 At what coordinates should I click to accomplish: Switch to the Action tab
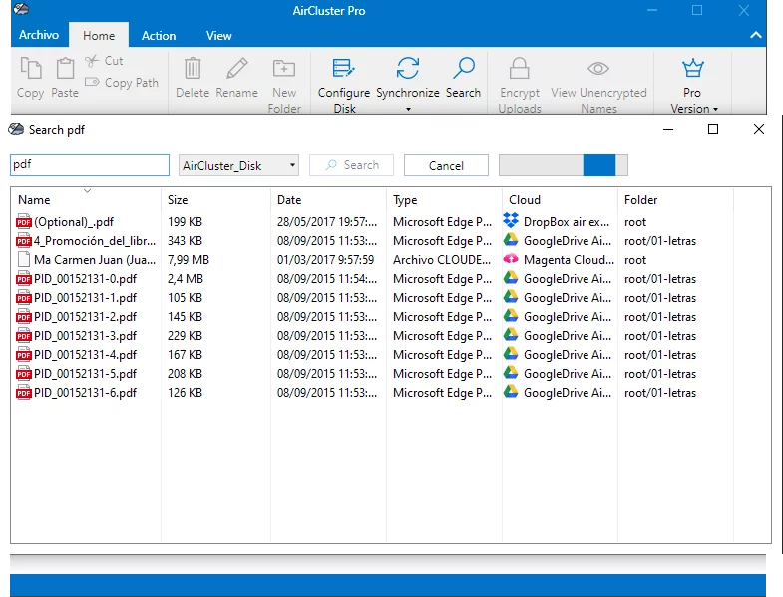159,35
